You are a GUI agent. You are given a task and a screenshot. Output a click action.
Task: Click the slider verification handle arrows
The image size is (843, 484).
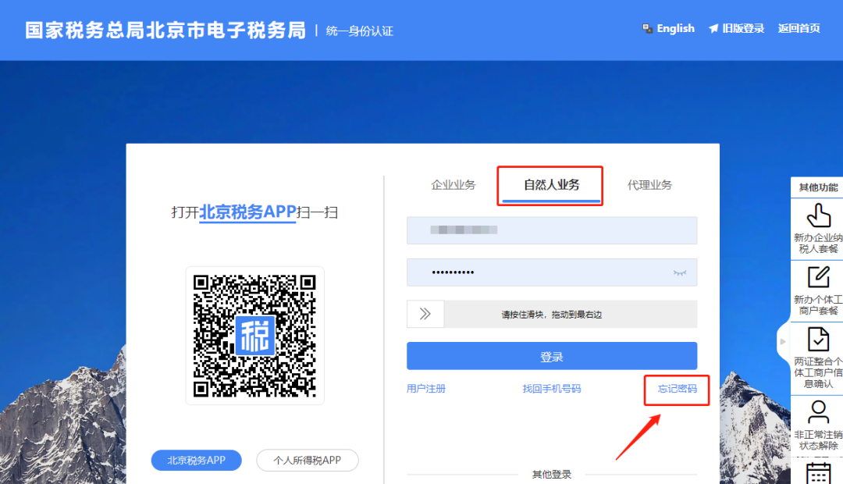click(425, 314)
